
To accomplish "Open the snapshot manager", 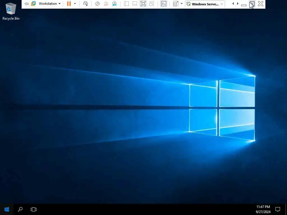I will [114, 4].
